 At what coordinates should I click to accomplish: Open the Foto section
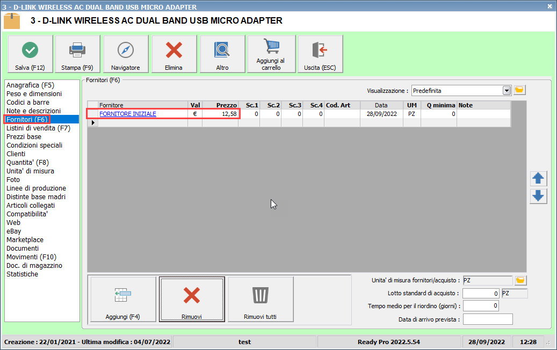coord(13,180)
